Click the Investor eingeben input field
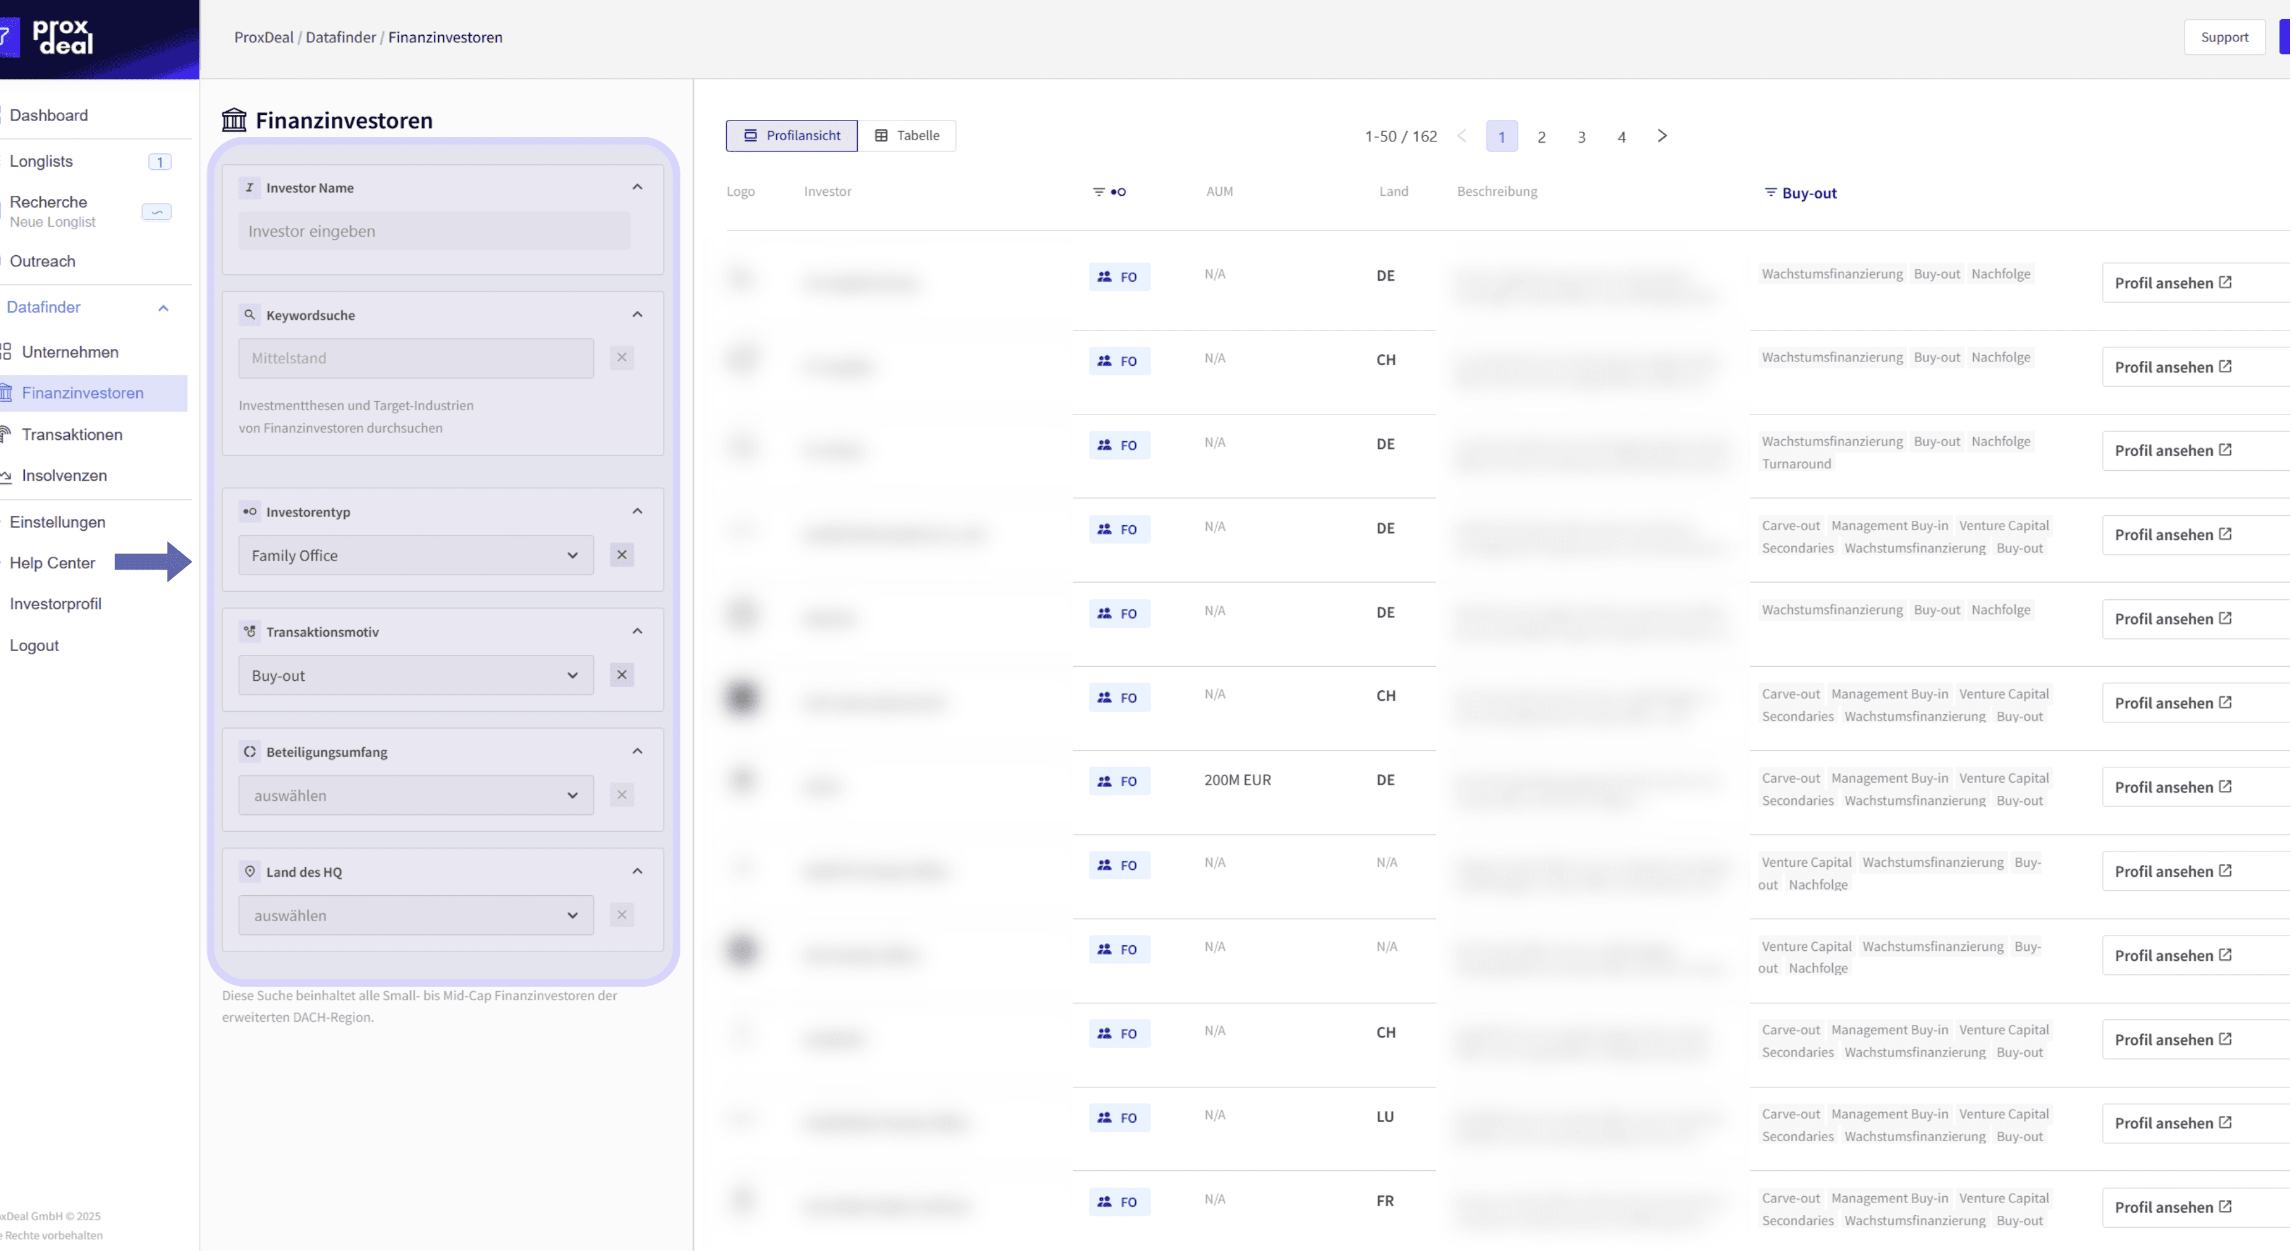 [433, 231]
